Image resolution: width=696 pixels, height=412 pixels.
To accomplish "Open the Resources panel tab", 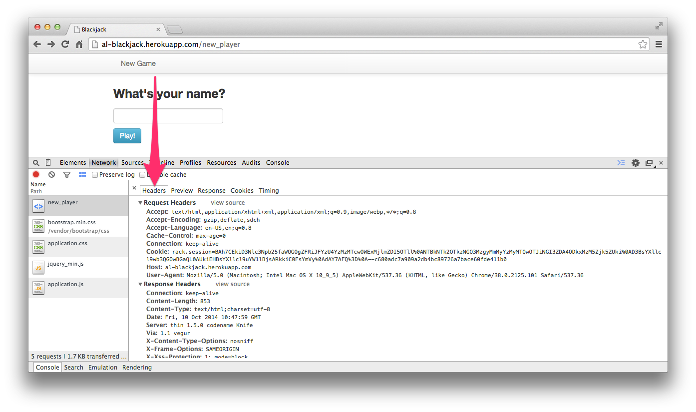I will [222, 163].
